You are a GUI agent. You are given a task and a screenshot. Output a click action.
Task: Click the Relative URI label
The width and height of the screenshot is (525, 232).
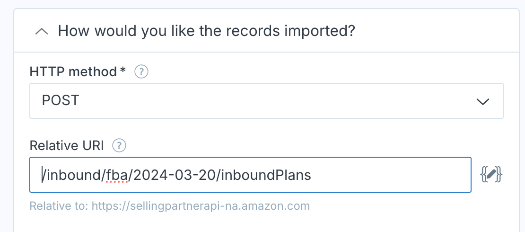[67, 146]
